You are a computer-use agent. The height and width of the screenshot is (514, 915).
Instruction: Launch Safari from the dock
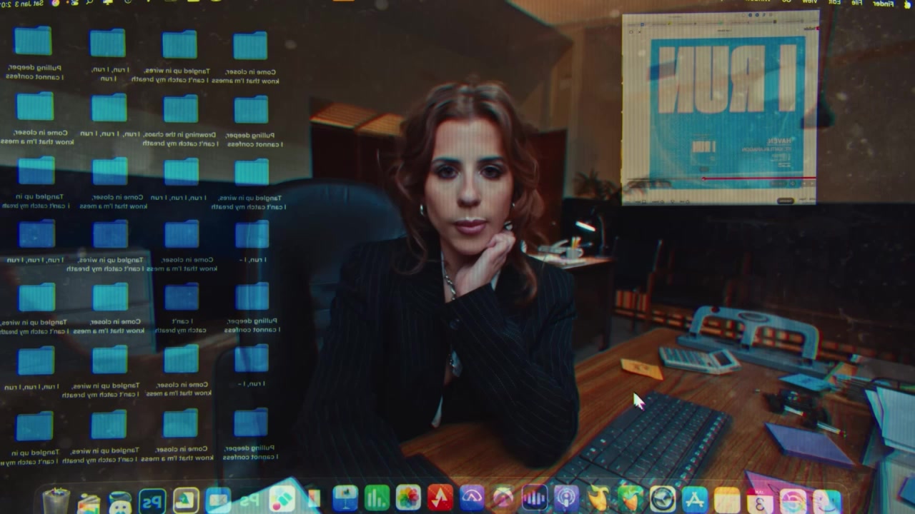[x=662, y=499]
